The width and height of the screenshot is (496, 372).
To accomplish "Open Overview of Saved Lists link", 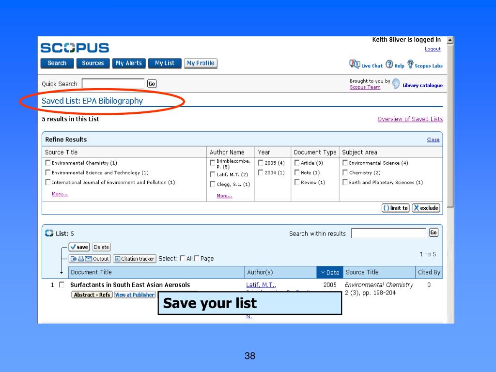I will pos(410,119).
